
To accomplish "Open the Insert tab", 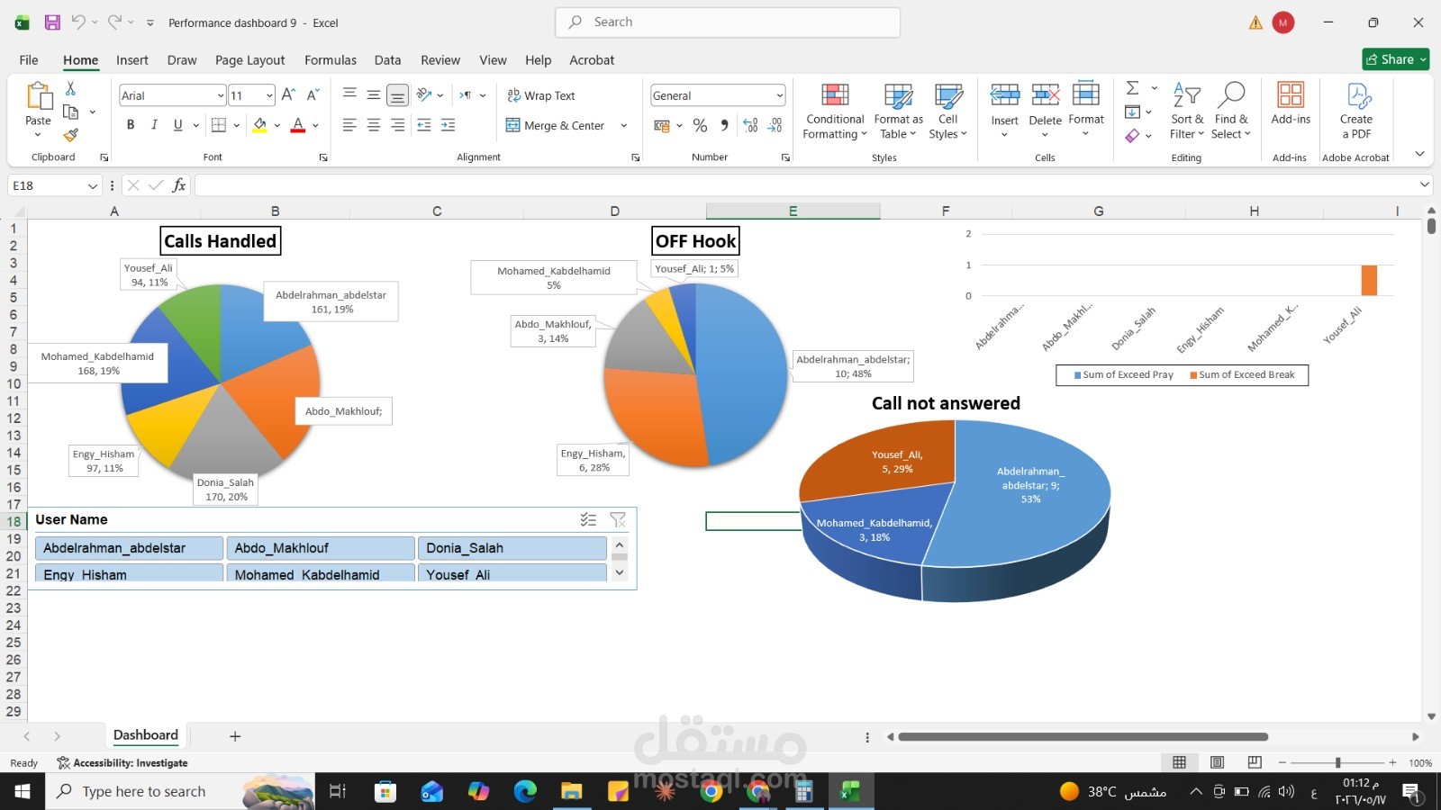I will pyautogui.click(x=132, y=60).
